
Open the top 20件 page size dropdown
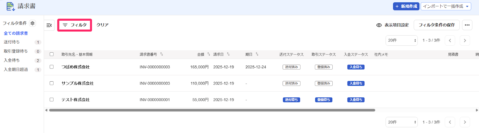point(401,40)
